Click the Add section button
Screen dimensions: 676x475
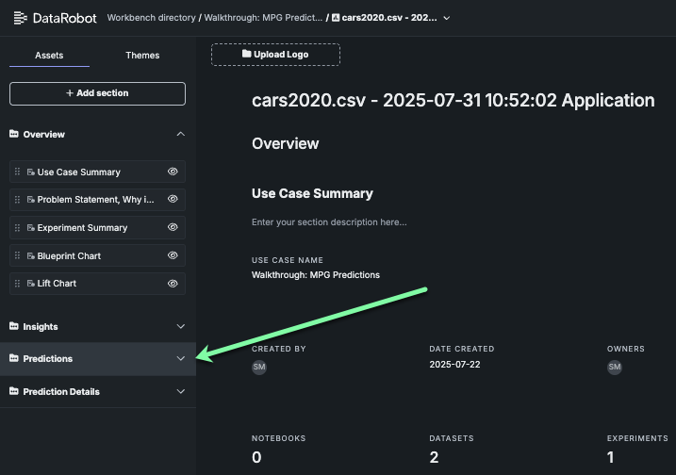point(97,93)
